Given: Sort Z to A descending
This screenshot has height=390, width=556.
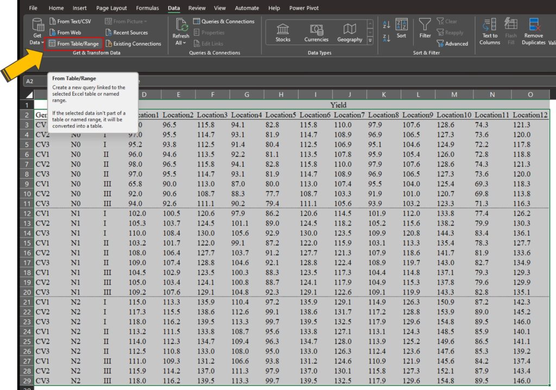Looking at the screenshot, I should coord(387,38).
